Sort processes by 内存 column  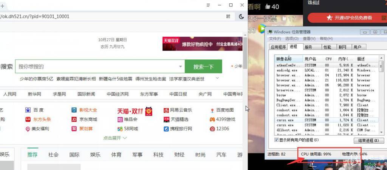(345, 59)
